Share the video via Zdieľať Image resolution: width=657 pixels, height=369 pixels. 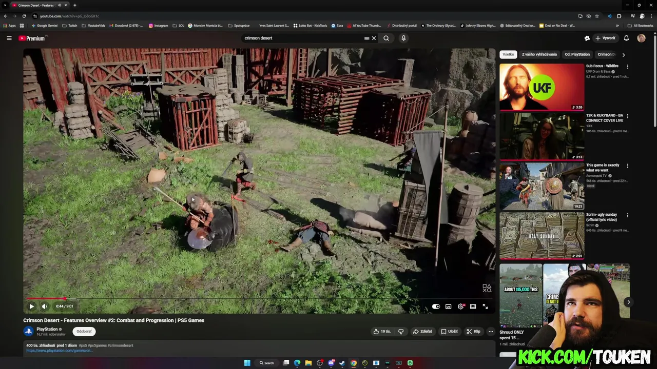pos(422,332)
